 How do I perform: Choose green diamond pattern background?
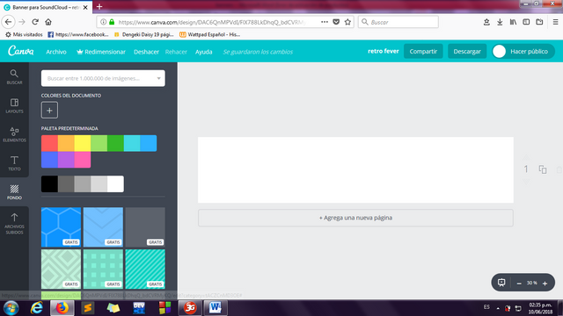pyautogui.click(x=61, y=269)
